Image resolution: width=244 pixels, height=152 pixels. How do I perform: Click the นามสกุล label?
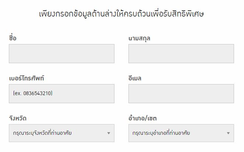pyautogui.click(x=140, y=38)
